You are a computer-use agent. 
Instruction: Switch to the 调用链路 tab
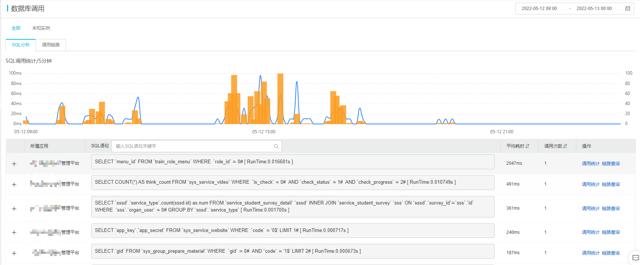pos(51,45)
